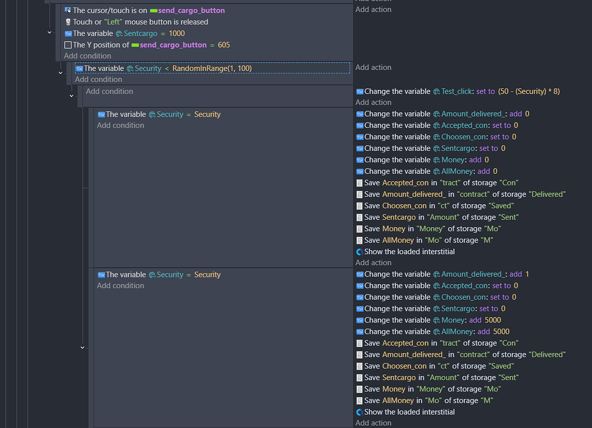Click Add condition below the Security = Security condition
Screen dimensions: 592x428
(x=120, y=125)
